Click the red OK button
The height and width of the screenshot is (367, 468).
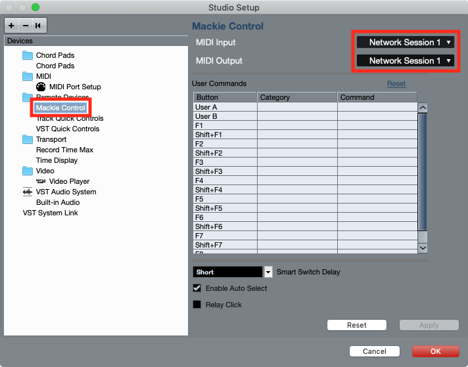(436, 351)
